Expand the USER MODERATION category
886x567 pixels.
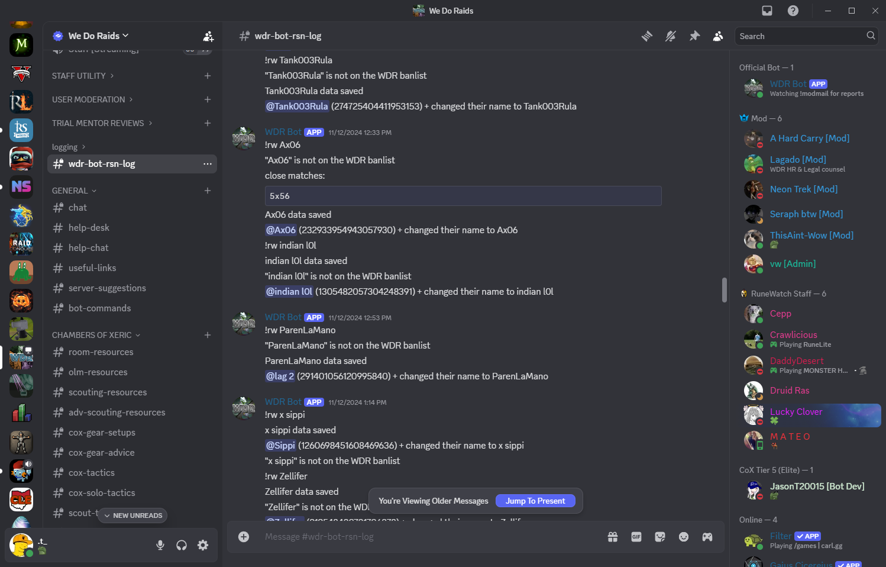pyautogui.click(x=92, y=99)
